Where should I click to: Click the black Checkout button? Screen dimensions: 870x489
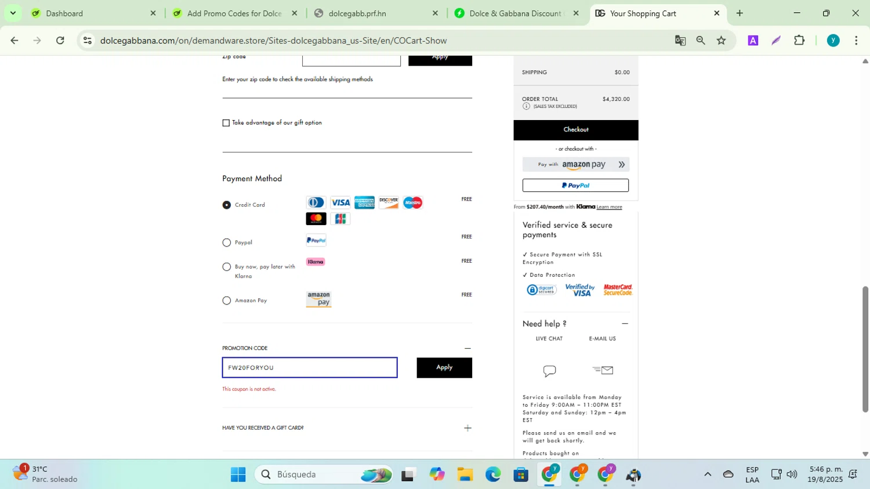point(576,130)
